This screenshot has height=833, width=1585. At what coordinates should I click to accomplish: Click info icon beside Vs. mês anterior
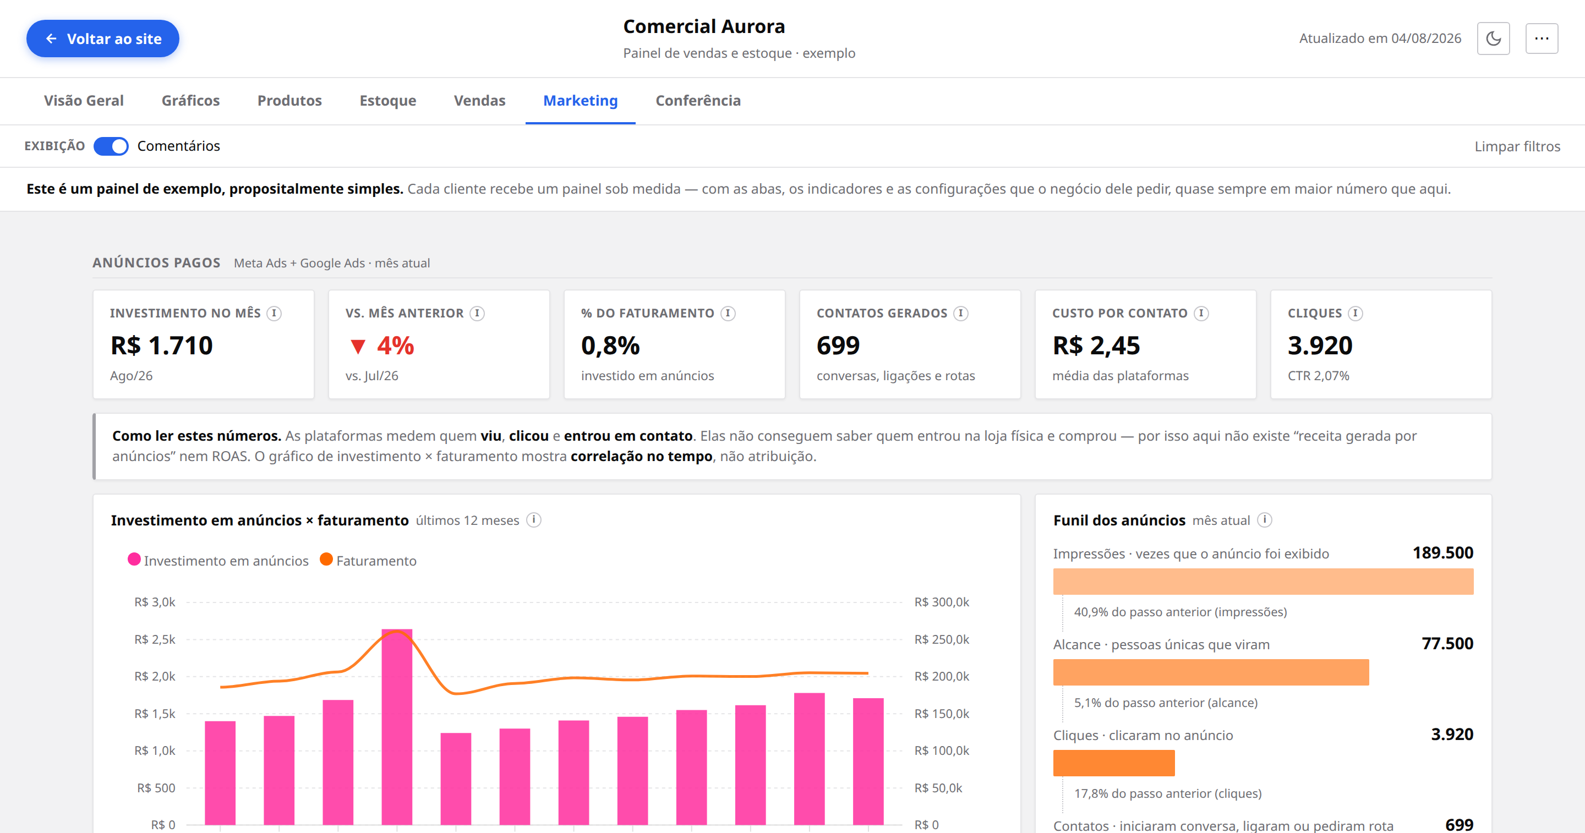point(477,313)
